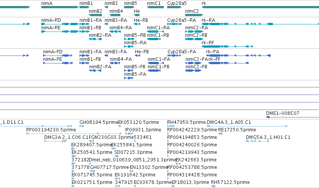Select the Cyp28a5 gene label
The width and height of the screenshot is (319, 188).
tap(177, 3)
